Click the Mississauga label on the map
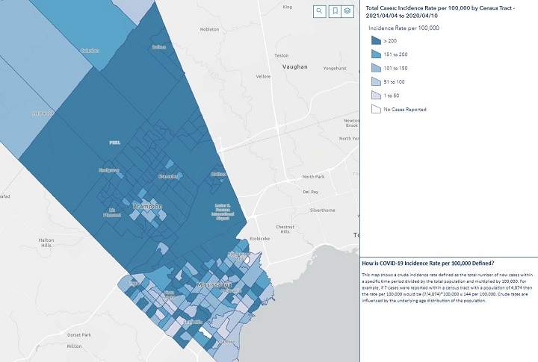This screenshot has height=362, width=538. click(x=214, y=285)
